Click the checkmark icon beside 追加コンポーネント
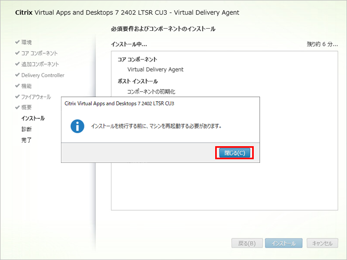 tap(17, 64)
